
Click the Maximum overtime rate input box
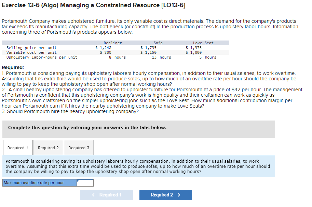click(84, 183)
